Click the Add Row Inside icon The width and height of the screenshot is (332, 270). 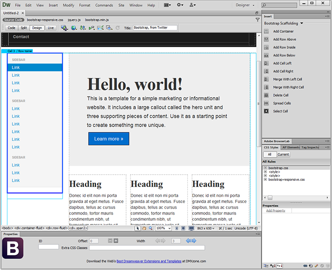pyautogui.click(x=266, y=47)
